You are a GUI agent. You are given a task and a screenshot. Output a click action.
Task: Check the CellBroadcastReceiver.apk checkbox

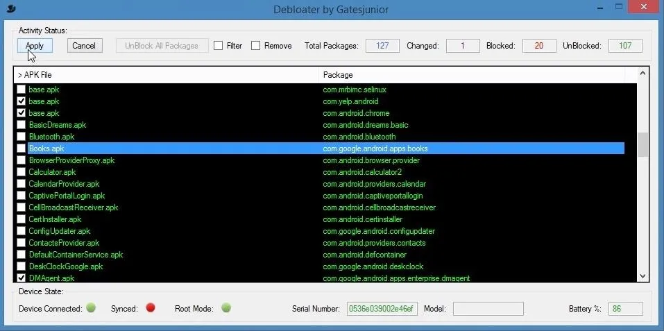coord(21,207)
